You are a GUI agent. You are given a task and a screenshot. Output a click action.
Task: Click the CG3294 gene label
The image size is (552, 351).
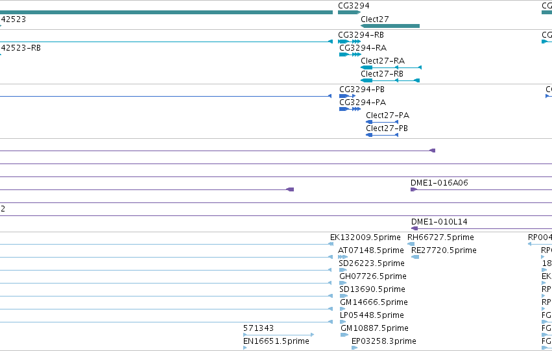click(x=354, y=6)
